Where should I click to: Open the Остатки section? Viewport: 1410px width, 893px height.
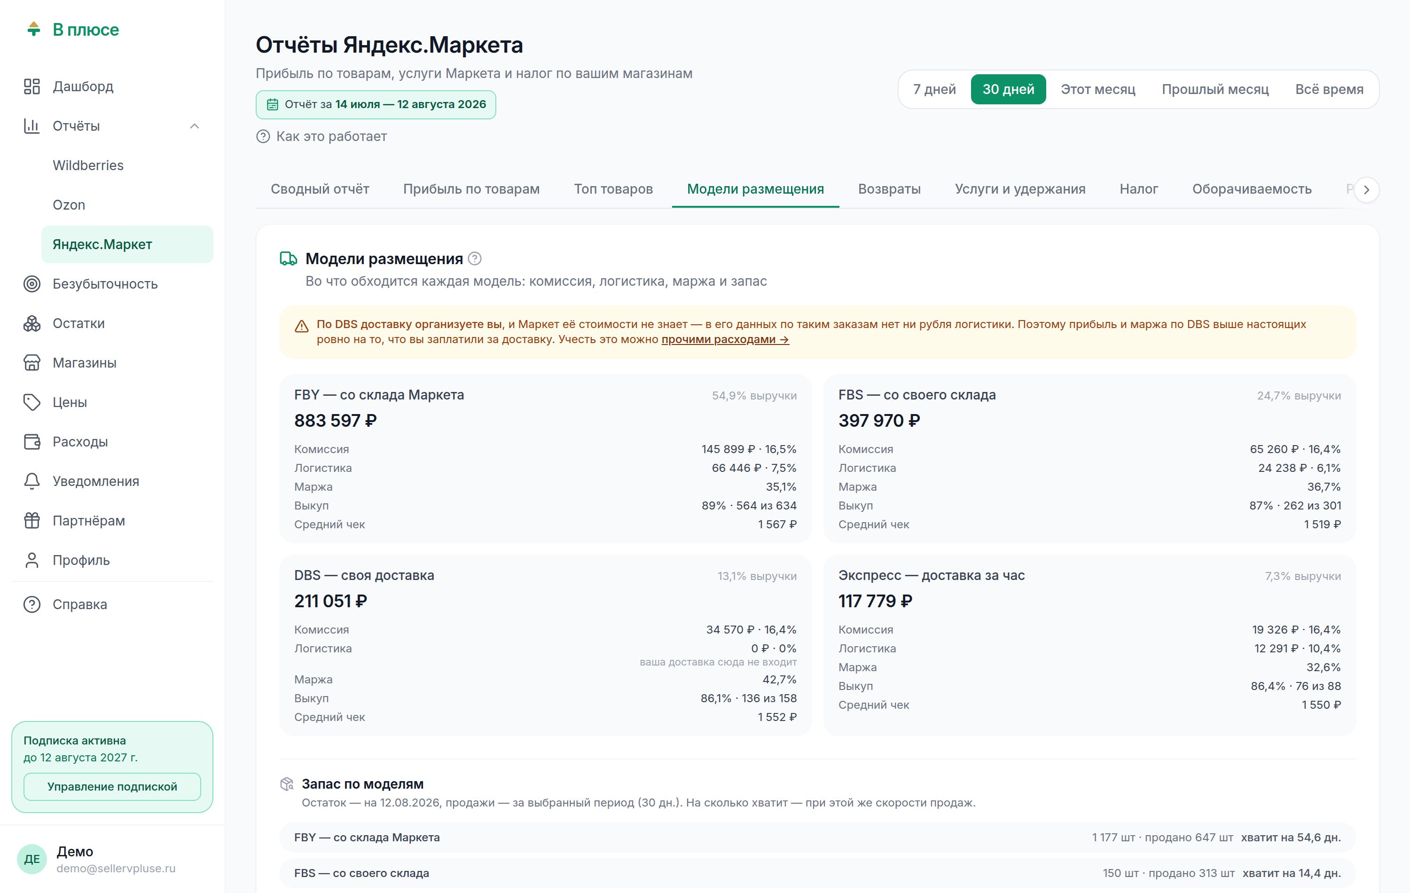112,323
